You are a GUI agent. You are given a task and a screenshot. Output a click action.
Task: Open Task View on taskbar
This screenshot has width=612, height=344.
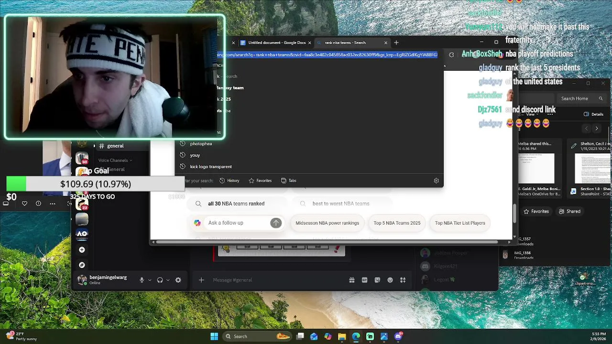[x=300, y=336]
